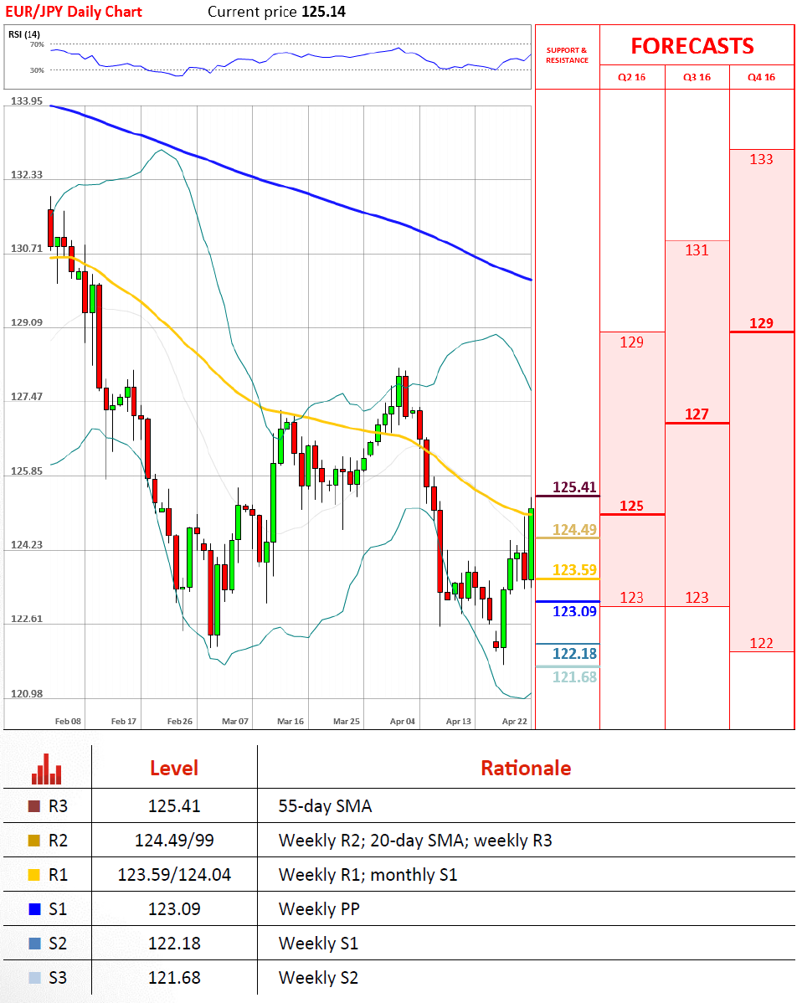This screenshot has width=797, height=1003.
Task: Click the R2 level cell 124.49/99
Action: click(174, 841)
